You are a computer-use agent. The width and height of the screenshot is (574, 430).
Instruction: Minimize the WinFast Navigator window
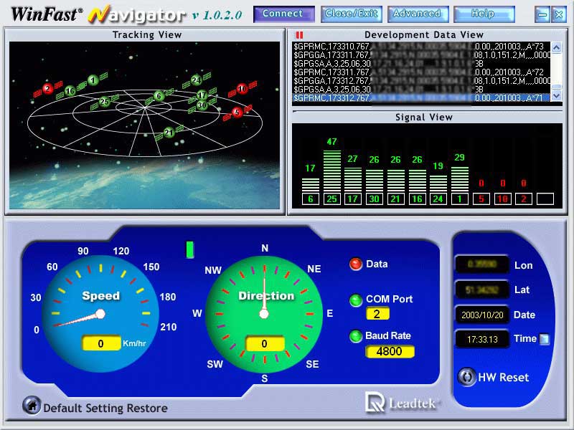pyautogui.click(x=542, y=14)
